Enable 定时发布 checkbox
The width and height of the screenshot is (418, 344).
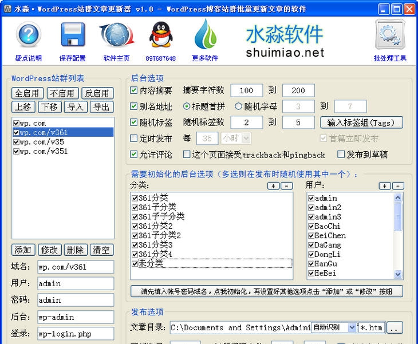133,138
